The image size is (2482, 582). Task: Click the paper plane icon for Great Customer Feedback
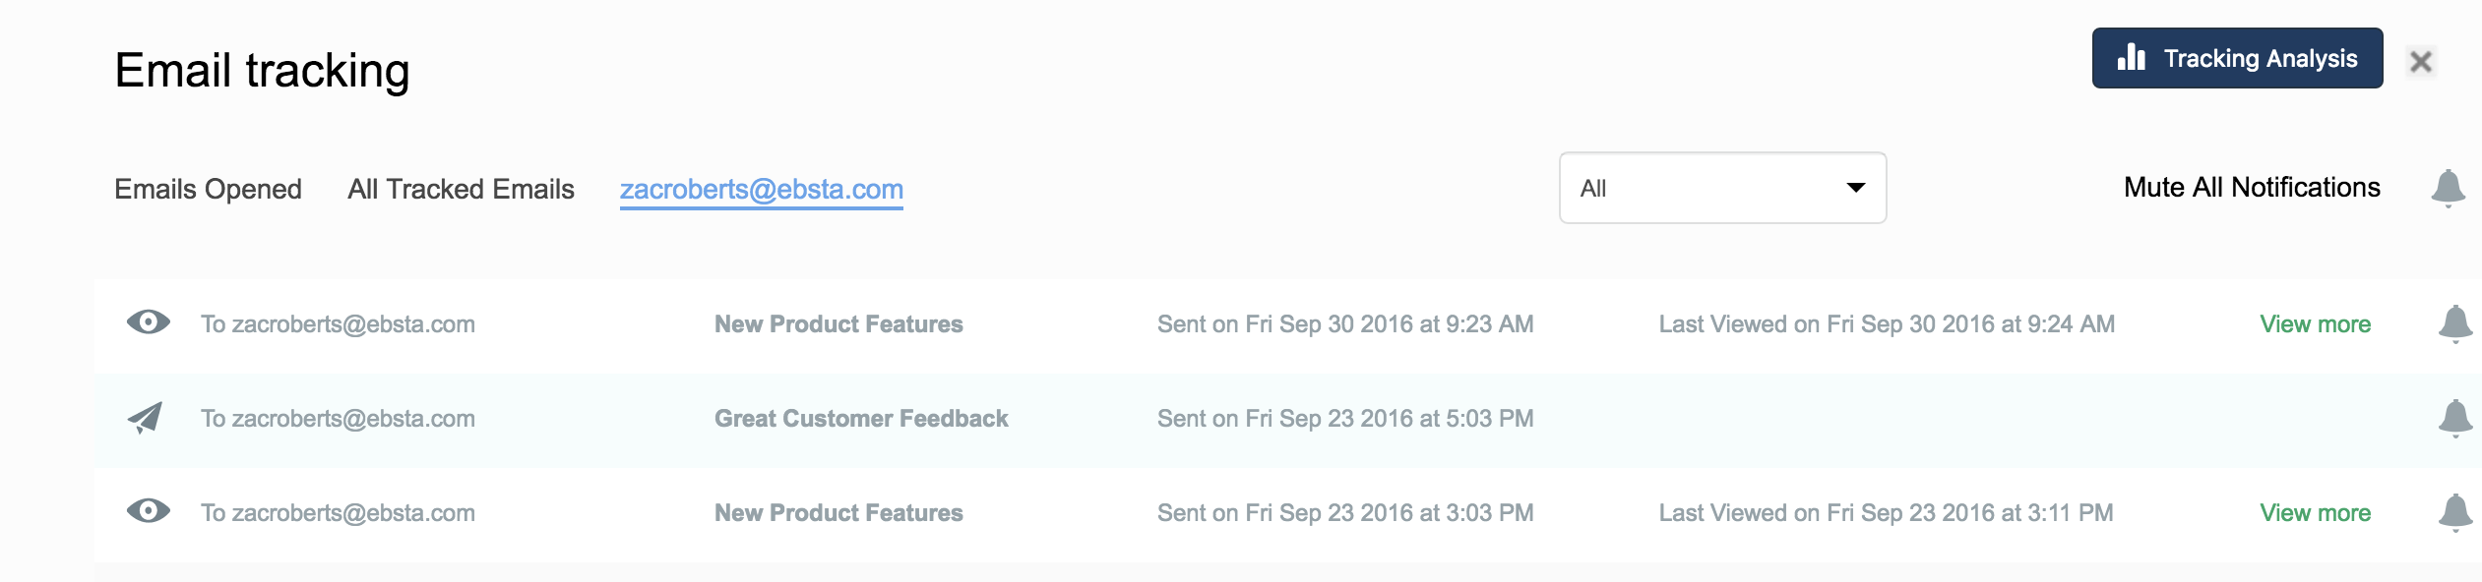pyautogui.click(x=146, y=418)
